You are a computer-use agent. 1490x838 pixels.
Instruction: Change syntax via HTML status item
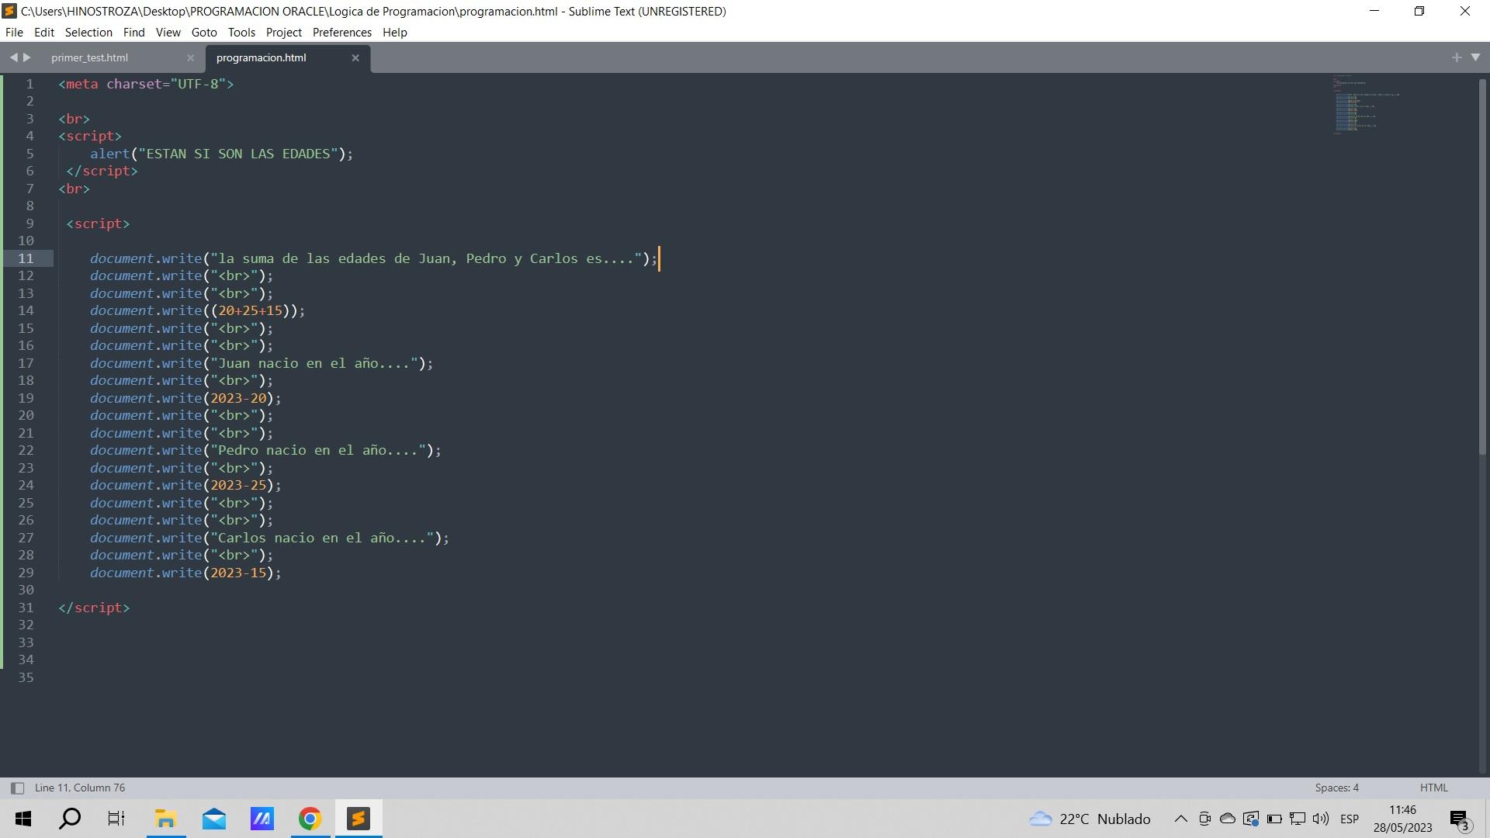[1433, 788]
